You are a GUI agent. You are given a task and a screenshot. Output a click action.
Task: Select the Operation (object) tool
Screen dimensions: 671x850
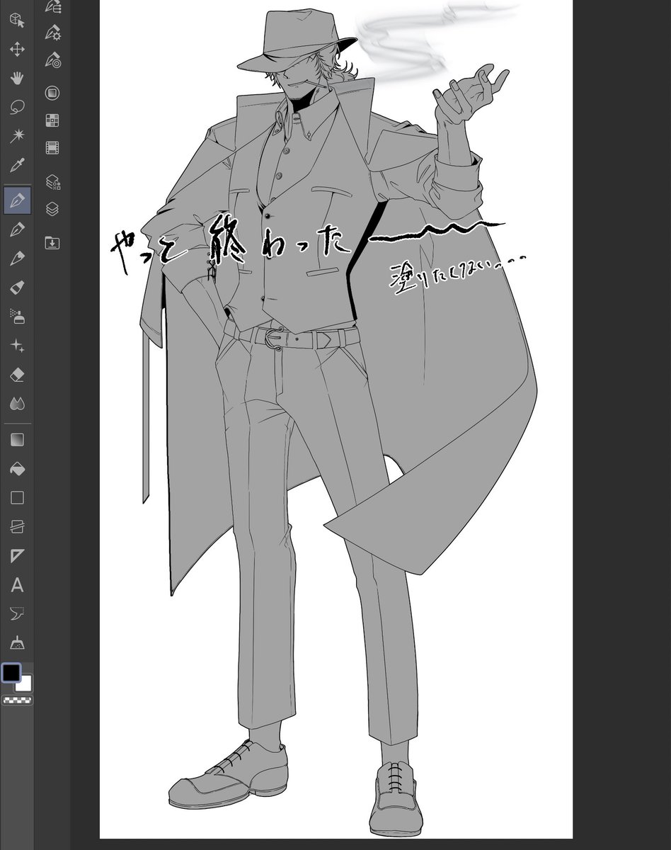[x=17, y=19]
